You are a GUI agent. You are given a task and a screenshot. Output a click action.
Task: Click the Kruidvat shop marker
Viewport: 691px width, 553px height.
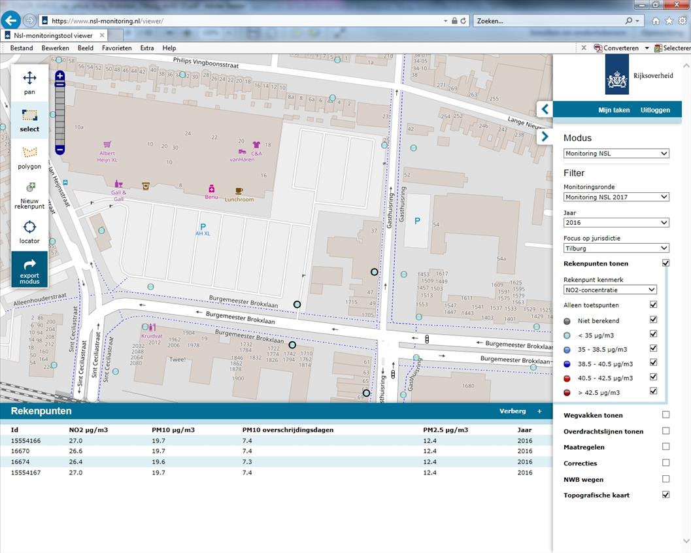point(152,327)
